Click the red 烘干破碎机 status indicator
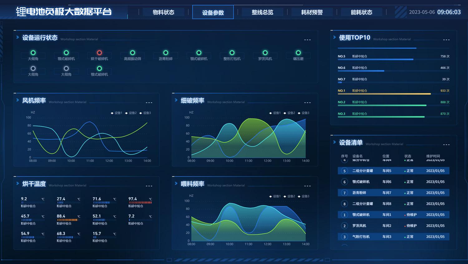The image size is (468, 264). coord(99,53)
